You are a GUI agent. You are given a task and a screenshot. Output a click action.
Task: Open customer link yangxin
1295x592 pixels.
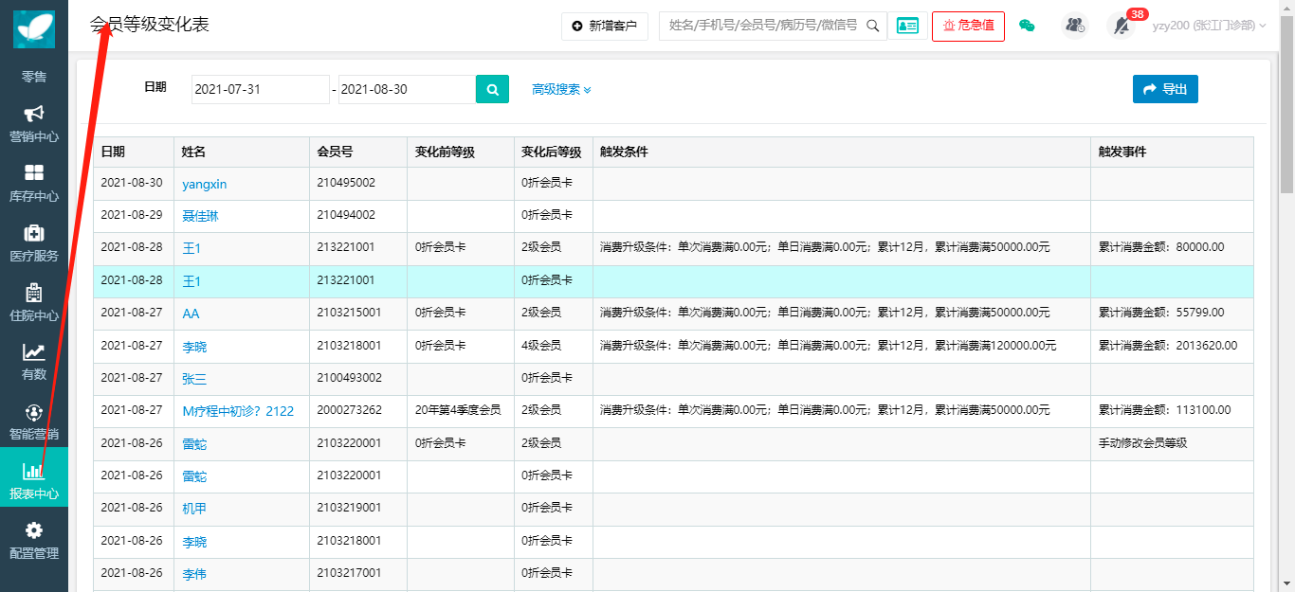tap(205, 184)
